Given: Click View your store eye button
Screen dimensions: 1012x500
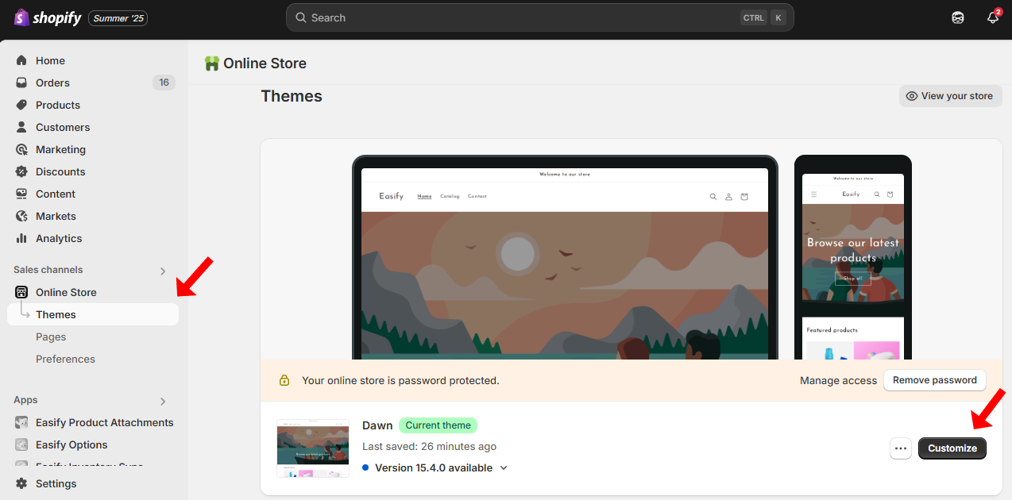Looking at the screenshot, I should pyautogui.click(x=949, y=96).
